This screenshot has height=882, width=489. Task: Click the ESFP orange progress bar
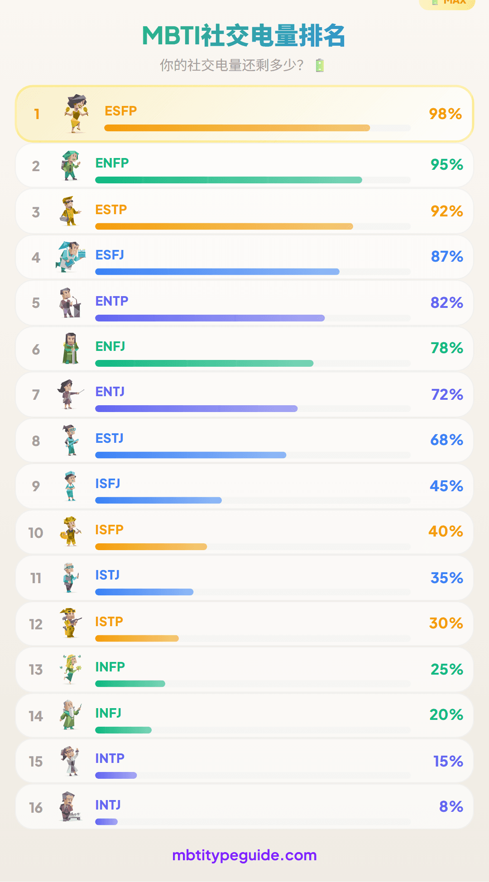click(237, 128)
